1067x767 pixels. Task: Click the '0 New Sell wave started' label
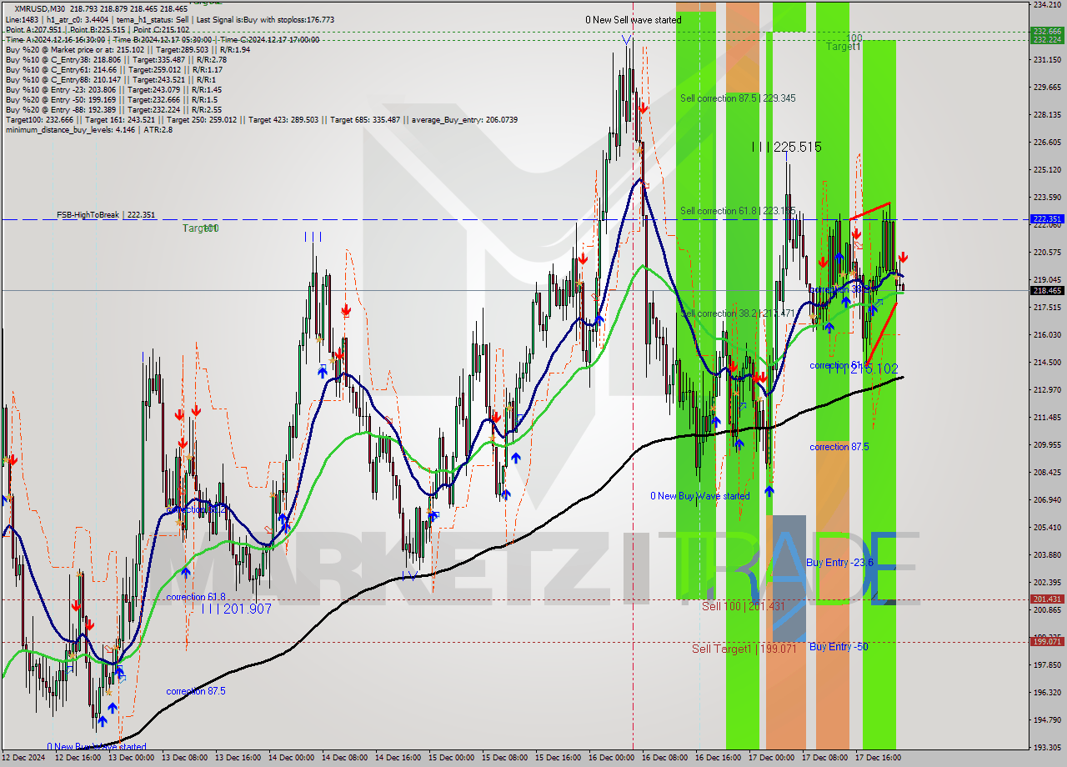click(633, 19)
